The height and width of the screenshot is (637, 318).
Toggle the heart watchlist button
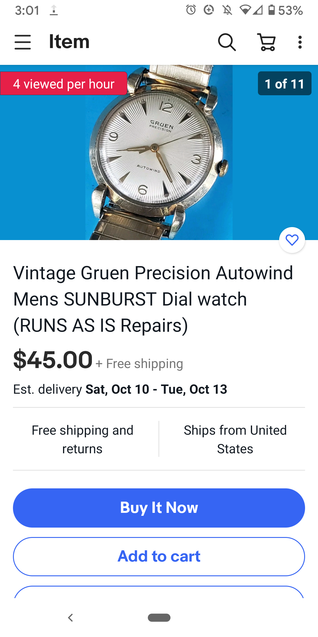point(292,240)
